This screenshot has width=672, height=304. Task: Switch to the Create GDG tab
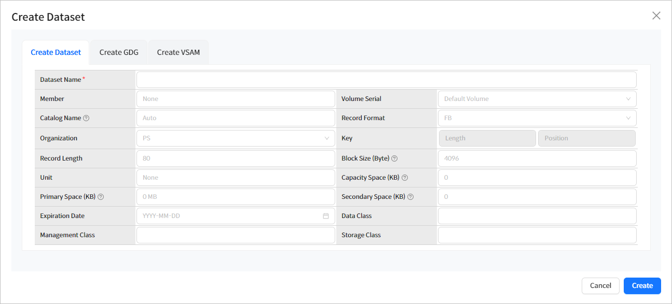118,52
